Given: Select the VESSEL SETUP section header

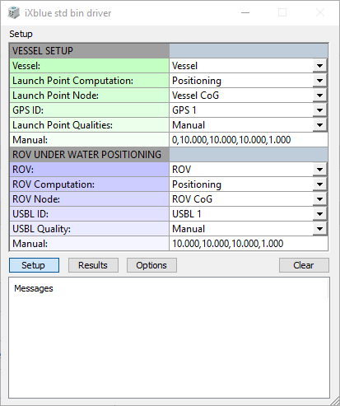Looking at the screenshot, I should [x=90, y=51].
